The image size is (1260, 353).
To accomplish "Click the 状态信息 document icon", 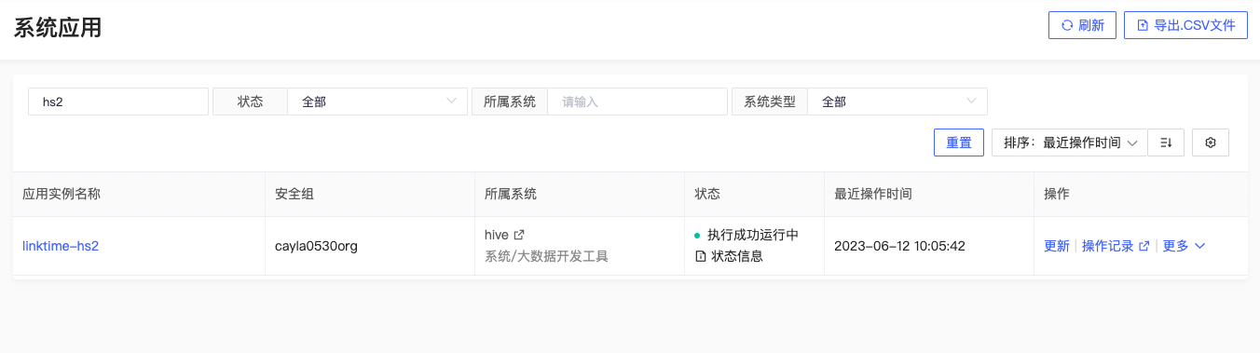I will pos(700,256).
